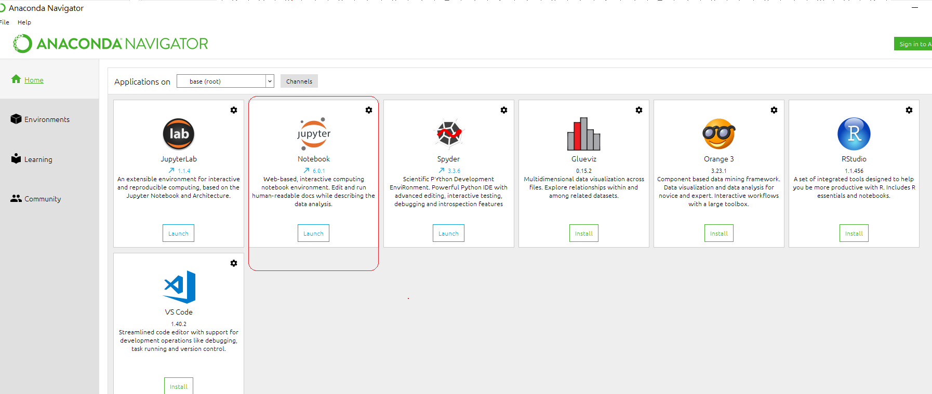Open the File menu
The height and width of the screenshot is (394, 932).
coord(5,22)
